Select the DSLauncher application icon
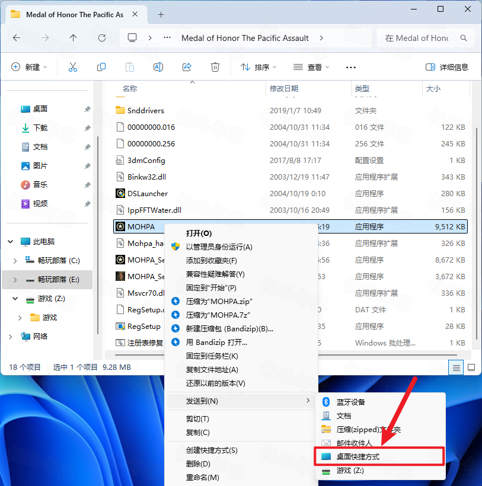 click(x=120, y=193)
